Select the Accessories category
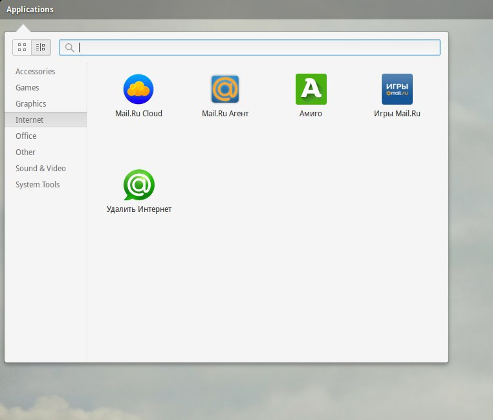 point(45,72)
